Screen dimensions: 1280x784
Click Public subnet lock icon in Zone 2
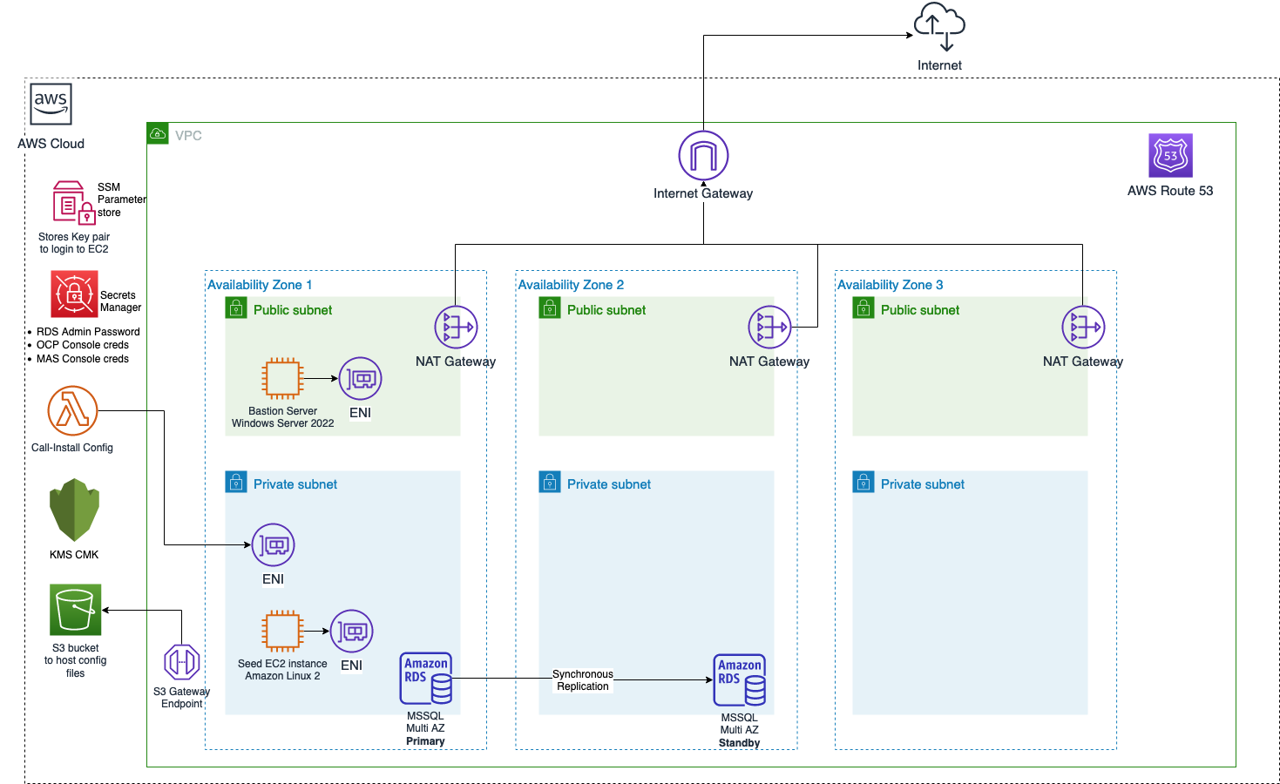[550, 308]
